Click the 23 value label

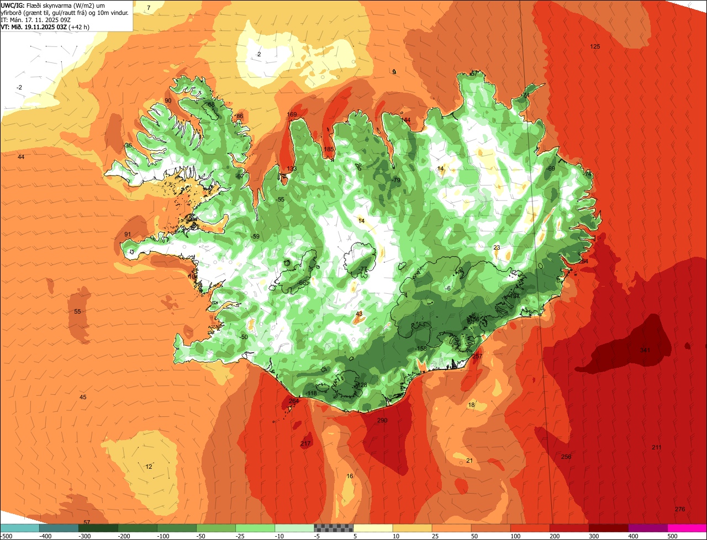tap(497, 247)
